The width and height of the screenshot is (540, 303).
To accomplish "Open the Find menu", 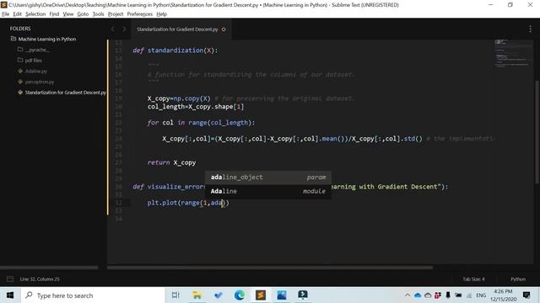I will (54, 14).
